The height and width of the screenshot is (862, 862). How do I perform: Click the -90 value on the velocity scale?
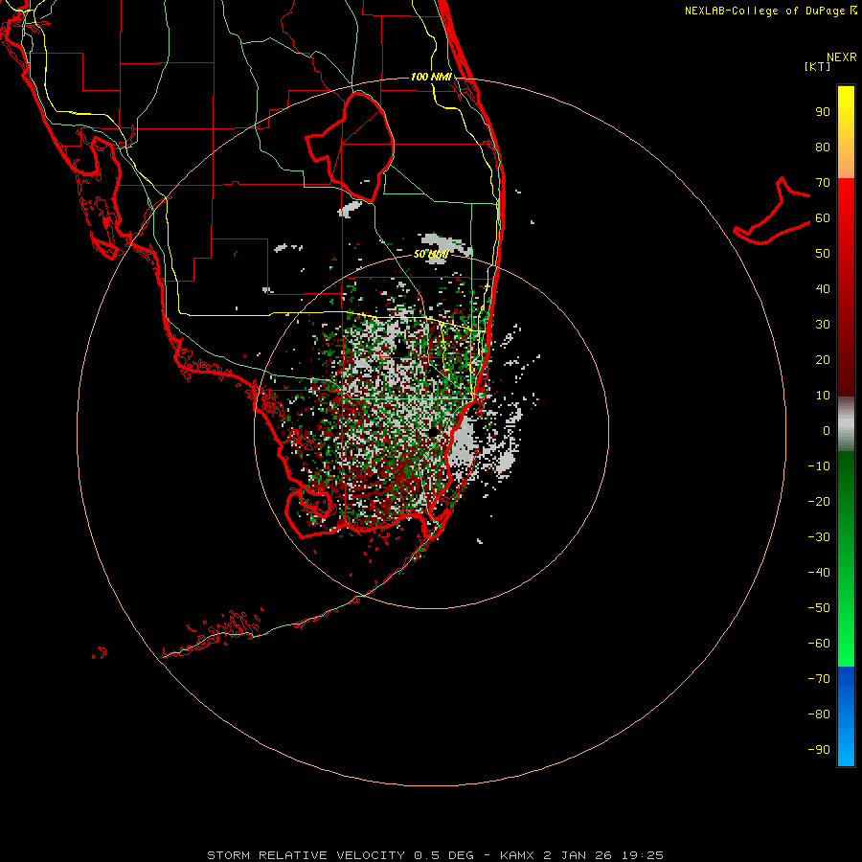pyautogui.click(x=819, y=749)
